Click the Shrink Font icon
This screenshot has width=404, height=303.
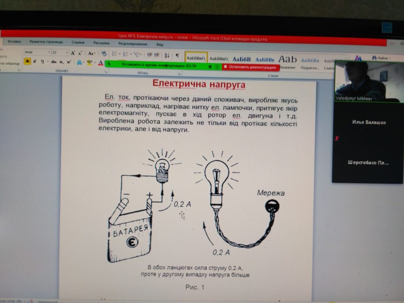coord(80,53)
